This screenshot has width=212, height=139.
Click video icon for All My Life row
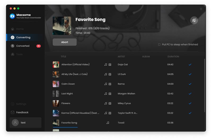pos(110,74)
